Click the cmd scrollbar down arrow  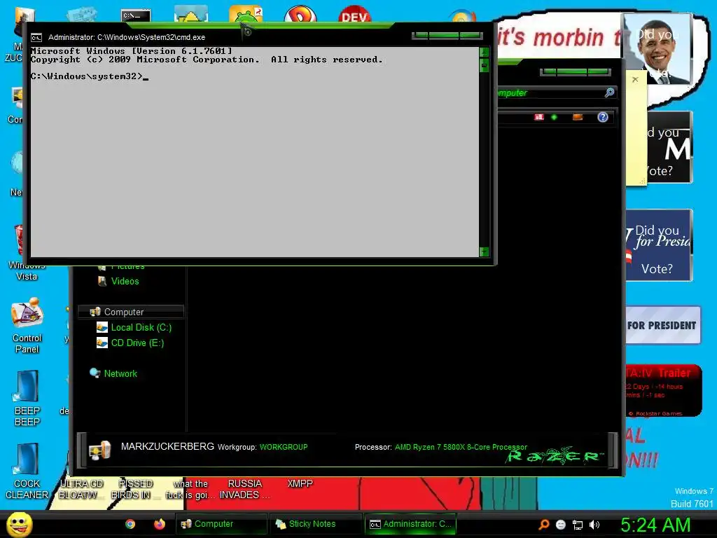click(485, 251)
